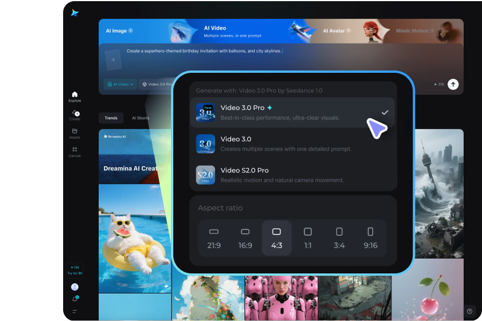Add a reference image with plus box
Viewport: 482px width, 321px height.
click(x=113, y=60)
